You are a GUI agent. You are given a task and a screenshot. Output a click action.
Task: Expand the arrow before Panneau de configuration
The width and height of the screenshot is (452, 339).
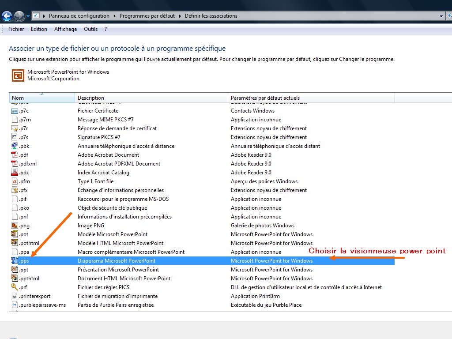click(x=44, y=16)
